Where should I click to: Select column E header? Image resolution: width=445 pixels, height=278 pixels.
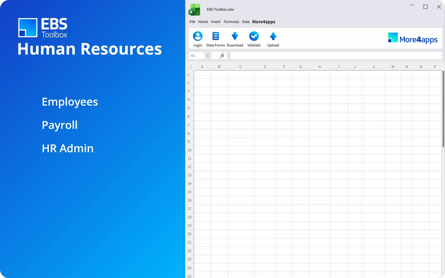(265, 67)
